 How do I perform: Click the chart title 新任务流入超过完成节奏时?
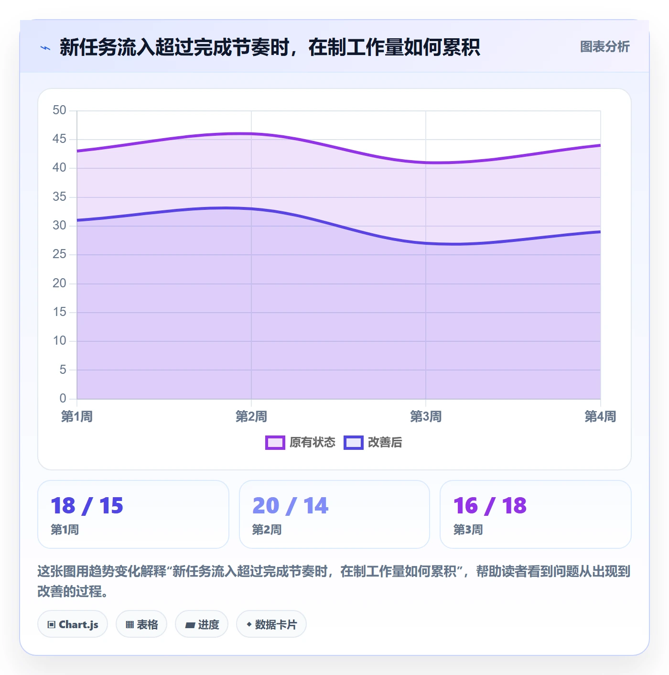pos(270,47)
